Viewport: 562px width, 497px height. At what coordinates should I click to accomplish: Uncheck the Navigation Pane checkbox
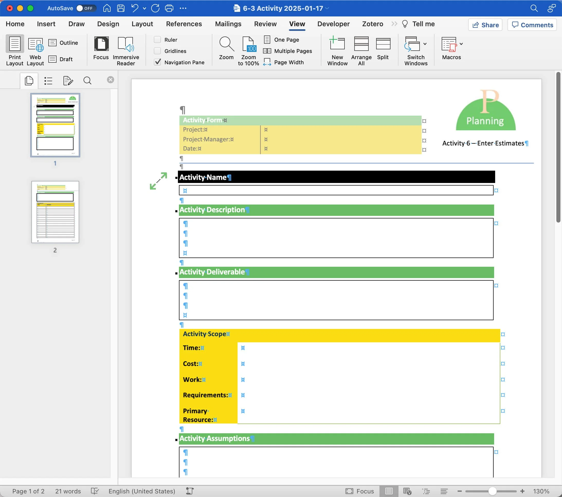[158, 62]
